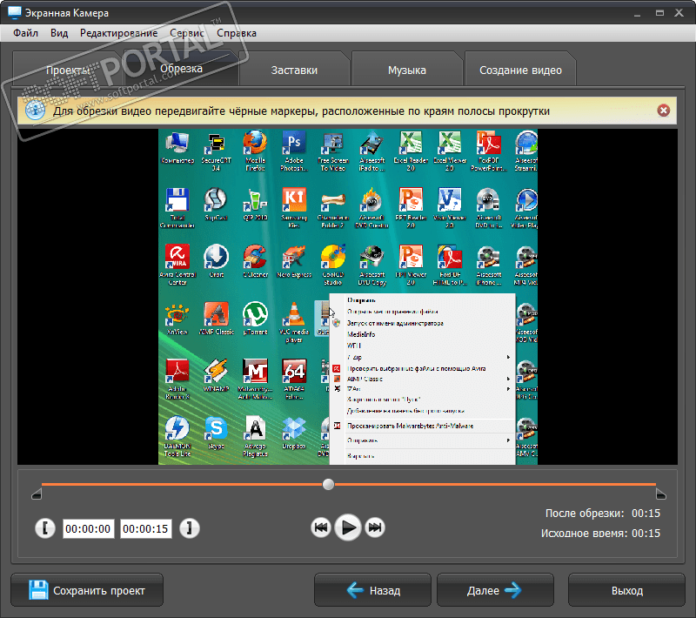This screenshot has width=696, height=618.
Task: Click the Сохранить проект button
Action: [x=87, y=590]
